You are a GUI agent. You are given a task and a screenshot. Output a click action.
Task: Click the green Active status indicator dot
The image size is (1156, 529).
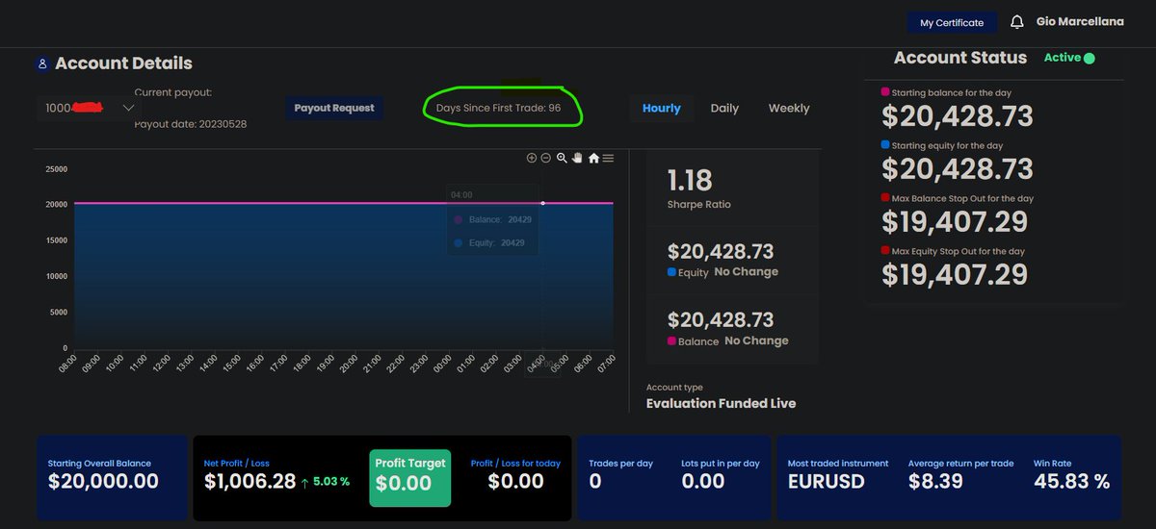pos(1090,58)
